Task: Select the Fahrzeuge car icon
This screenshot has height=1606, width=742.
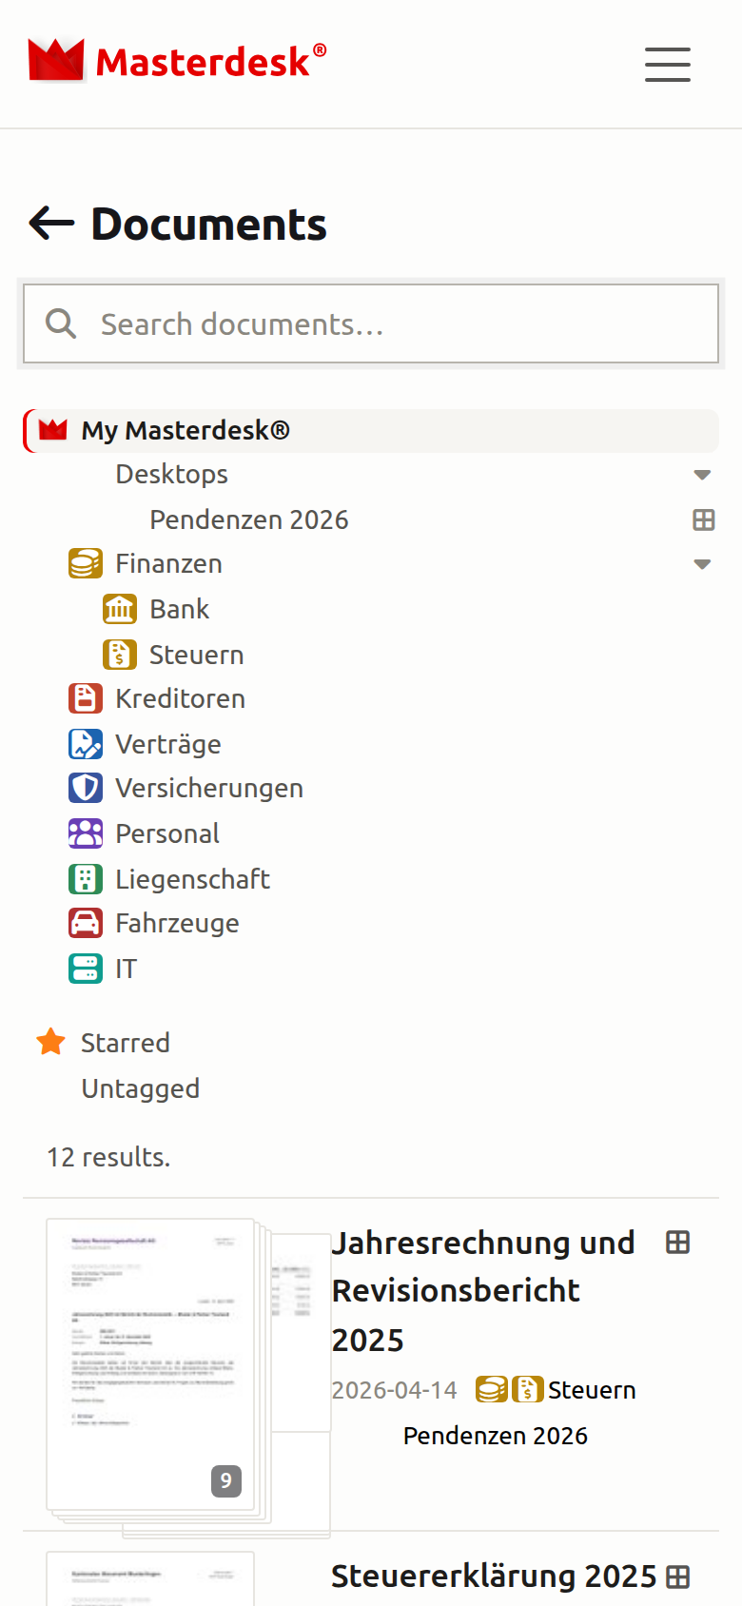Action: pyautogui.click(x=86, y=923)
